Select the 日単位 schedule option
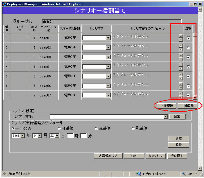The height and width of the screenshot is (178, 204). click(x=59, y=128)
